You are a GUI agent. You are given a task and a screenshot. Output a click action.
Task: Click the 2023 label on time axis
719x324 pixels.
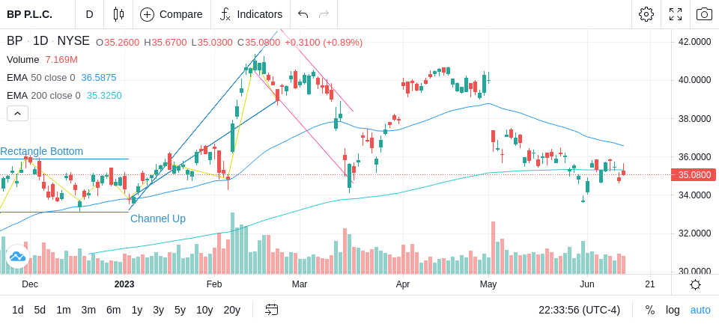point(124,284)
